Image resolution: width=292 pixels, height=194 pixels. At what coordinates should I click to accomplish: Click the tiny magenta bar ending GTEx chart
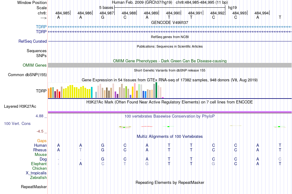pos(163,98)
